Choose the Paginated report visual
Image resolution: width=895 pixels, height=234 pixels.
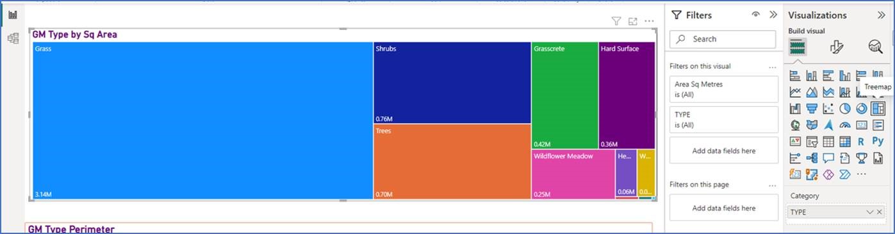[878, 158]
